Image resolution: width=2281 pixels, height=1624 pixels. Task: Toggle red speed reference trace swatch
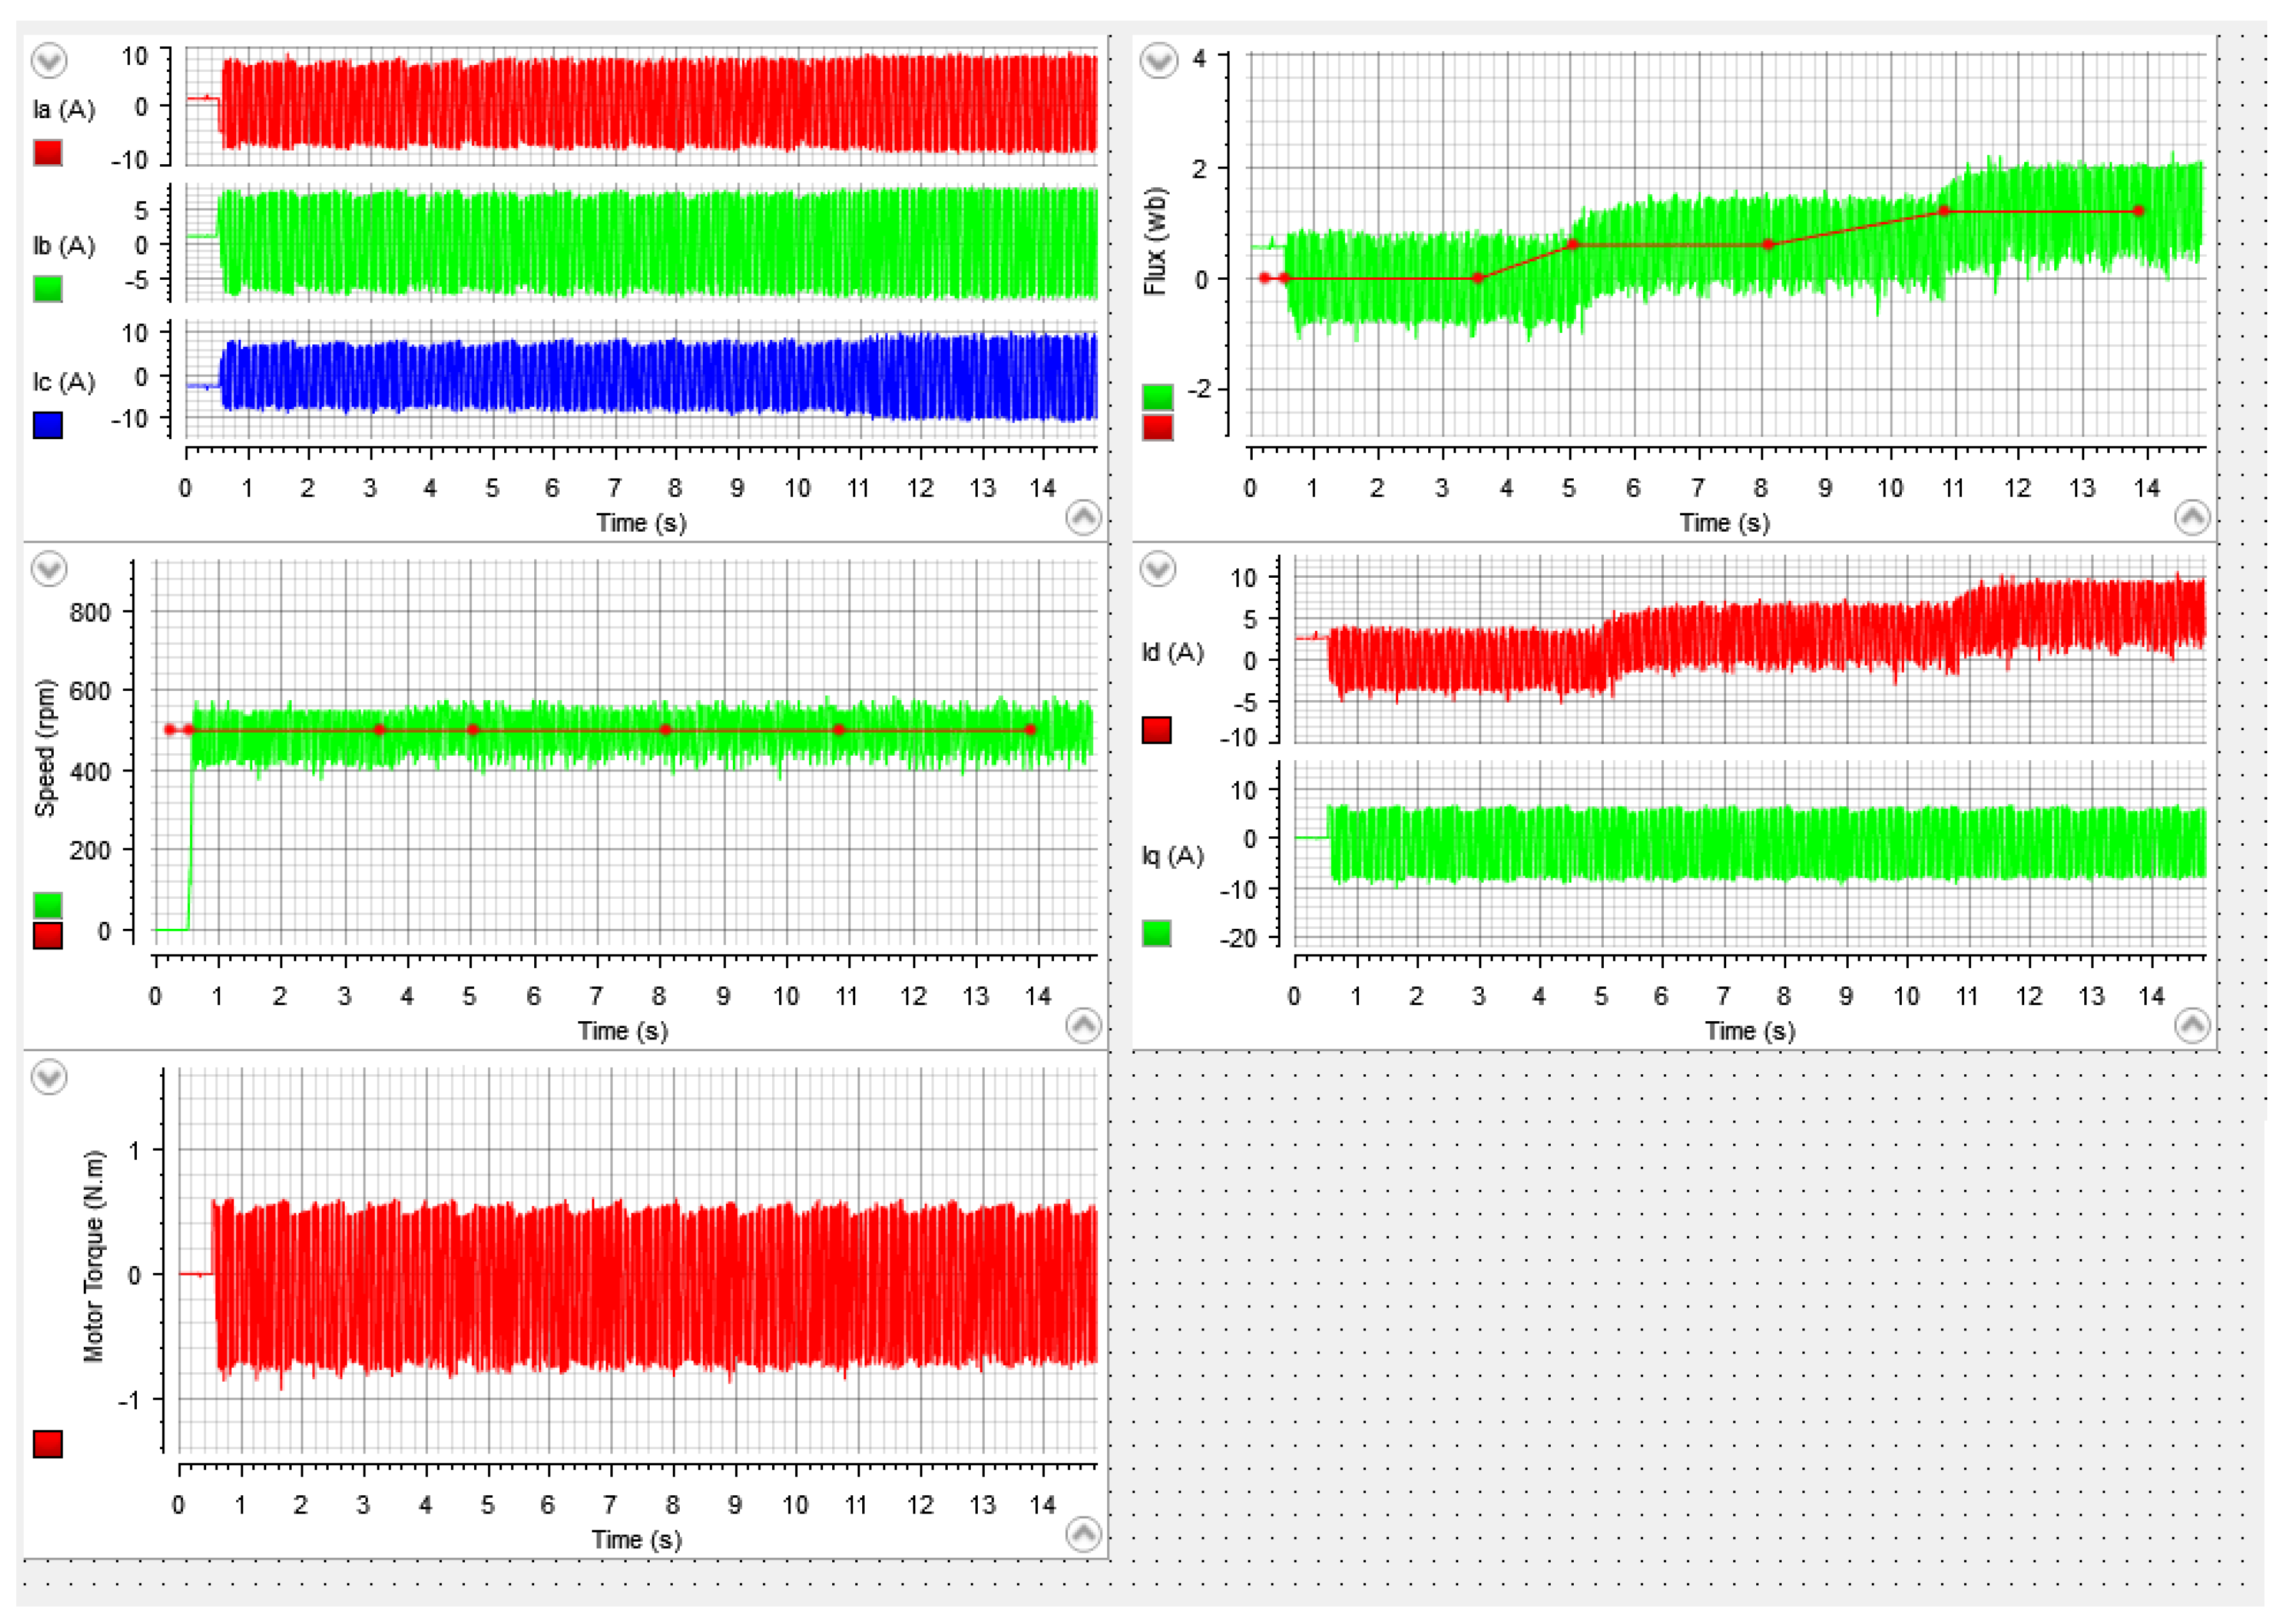(48, 935)
